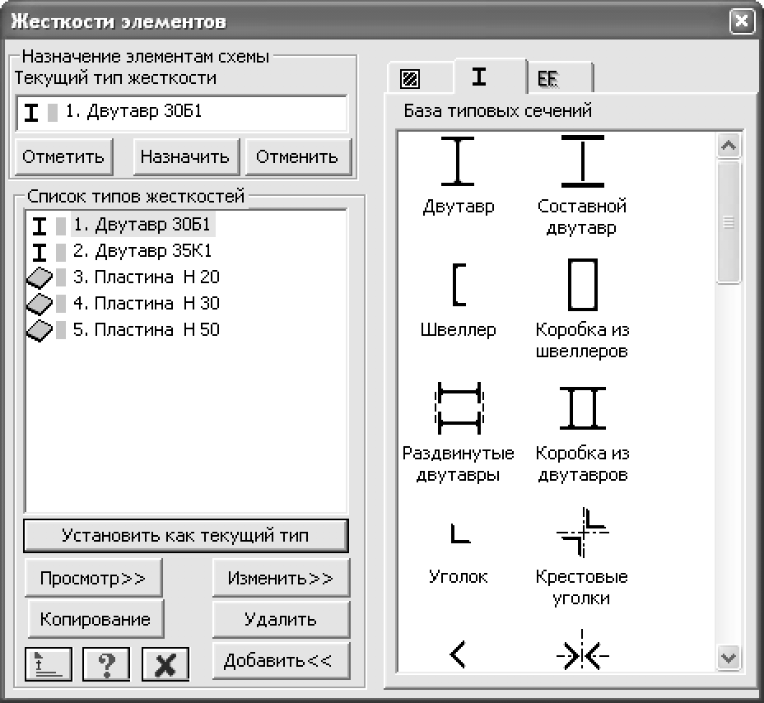Pick the Раздвинутые двутавры section icon
The image size is (764, 703).
click(459, 408)
